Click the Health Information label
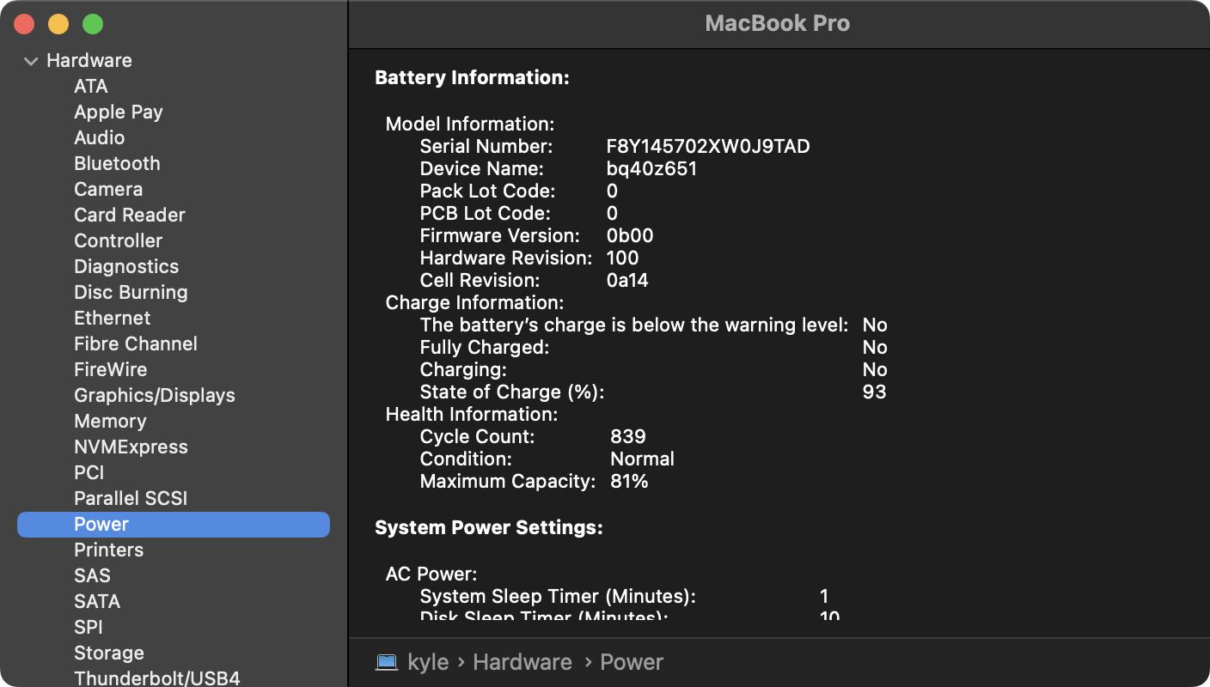 coord(472,414)
